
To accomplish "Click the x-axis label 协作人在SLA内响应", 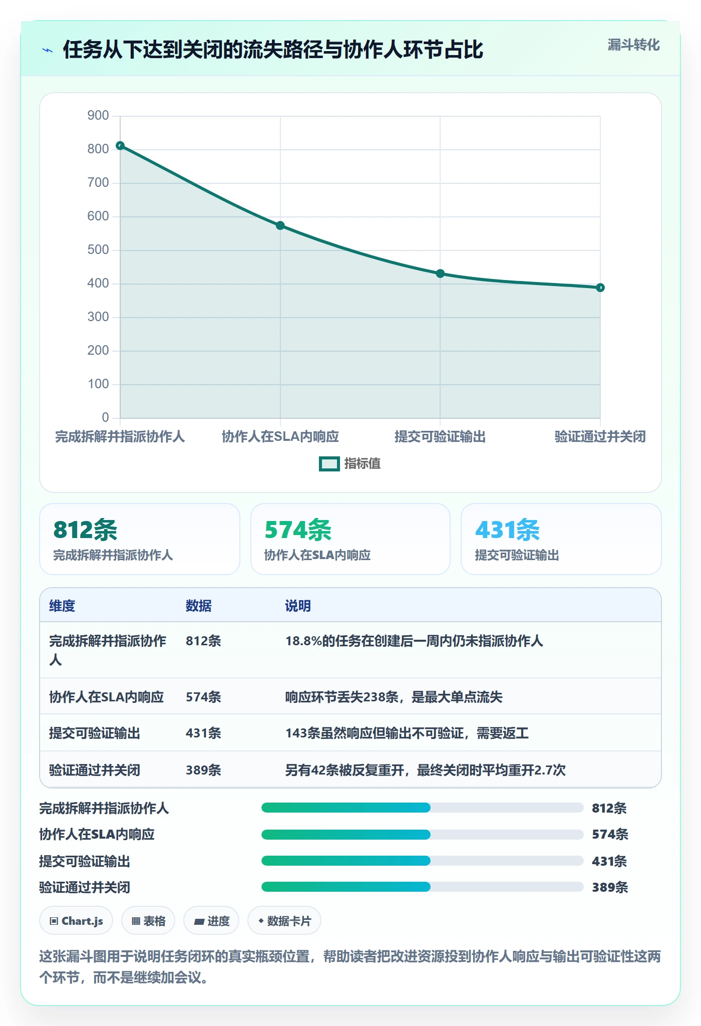I will [x=280, y=436].
